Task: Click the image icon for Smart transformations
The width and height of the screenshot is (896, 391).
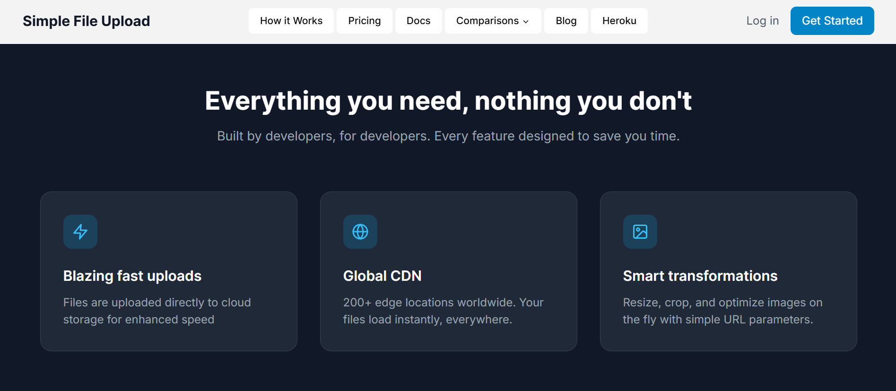Action: (x=640, y=232)
